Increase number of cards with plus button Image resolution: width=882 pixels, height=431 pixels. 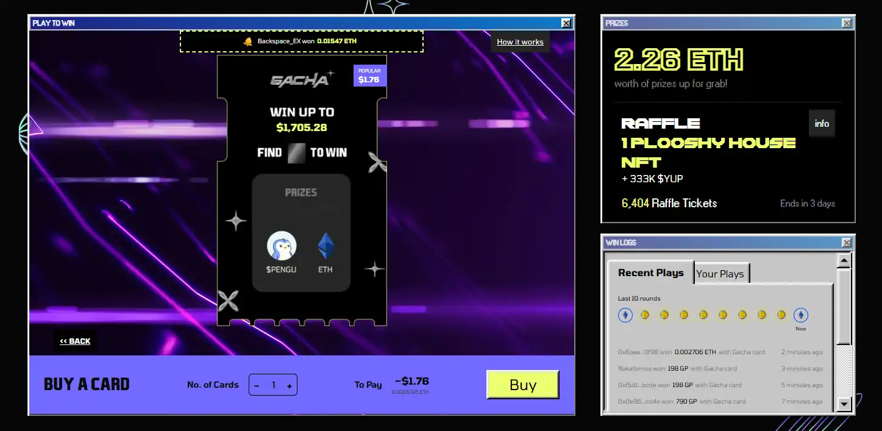coord(289,385)
